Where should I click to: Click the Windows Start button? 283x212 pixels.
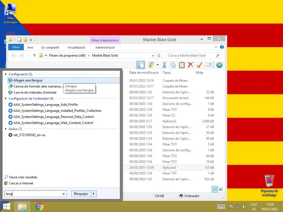point(7,206)
